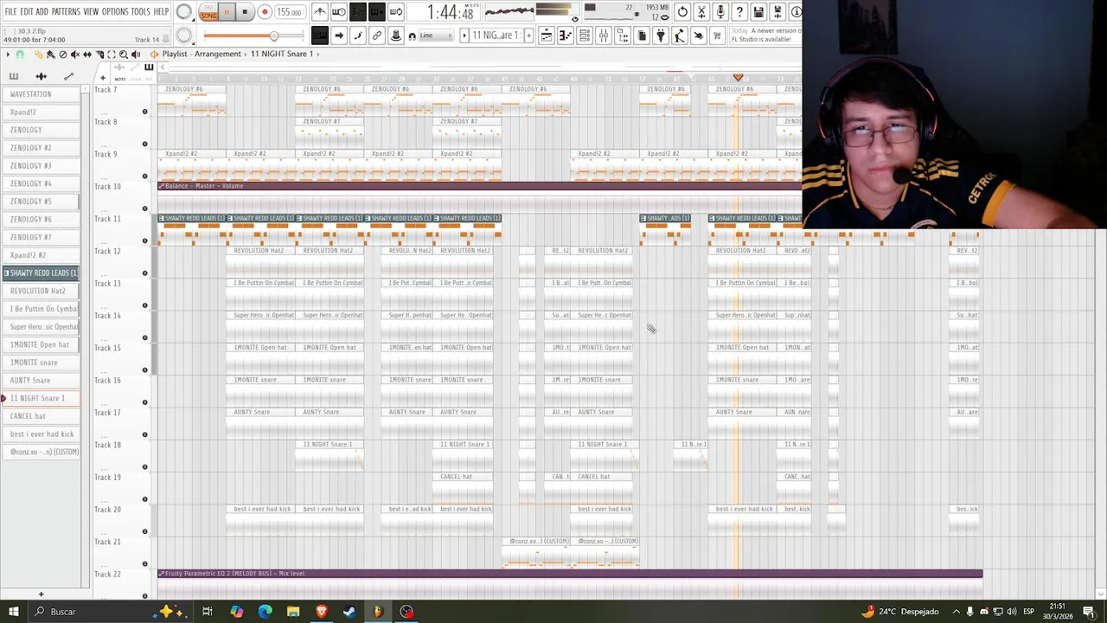Select the slip tool in playlist toolbar

coord(87,54)
